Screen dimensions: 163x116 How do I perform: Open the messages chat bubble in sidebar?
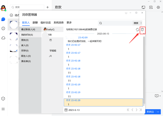(3, 19)
